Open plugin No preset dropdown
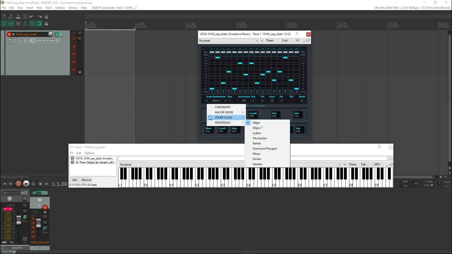Screen dimensions: 452x254 point(228,41)
